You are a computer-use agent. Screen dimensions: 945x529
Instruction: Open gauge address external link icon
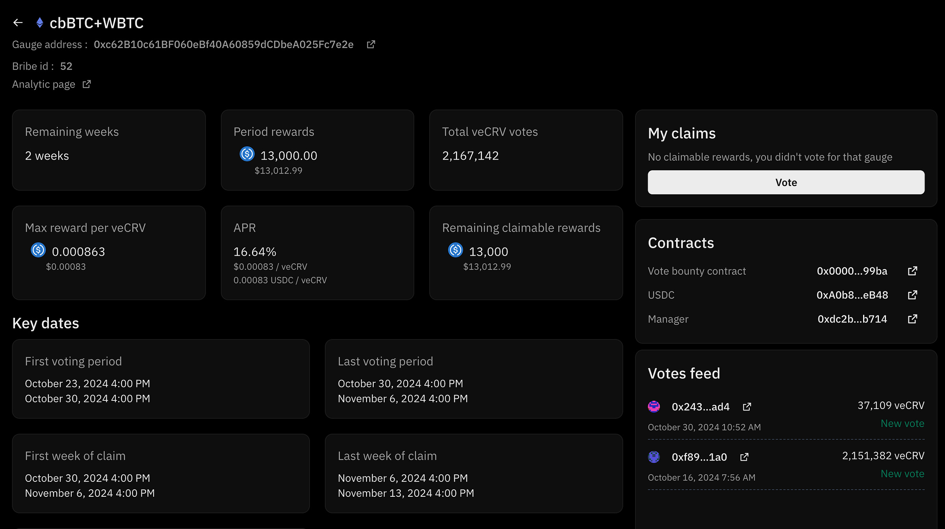(x=371, y=44)
